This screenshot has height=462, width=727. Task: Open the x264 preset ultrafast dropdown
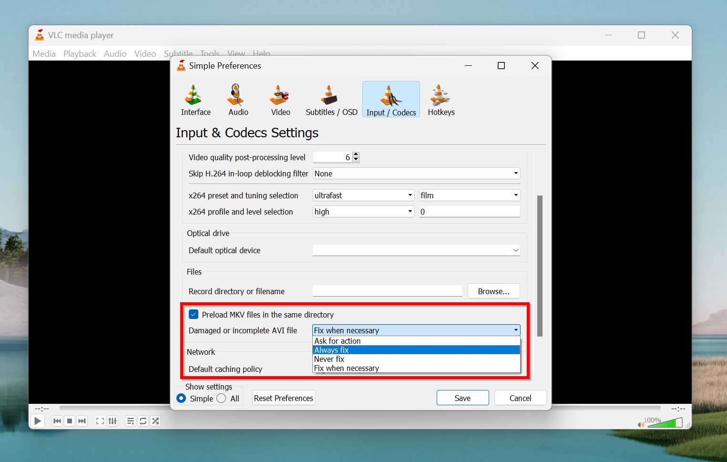(x=363, y=195)
